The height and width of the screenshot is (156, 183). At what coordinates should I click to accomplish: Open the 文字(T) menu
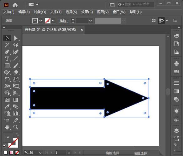tap(56, 12)
